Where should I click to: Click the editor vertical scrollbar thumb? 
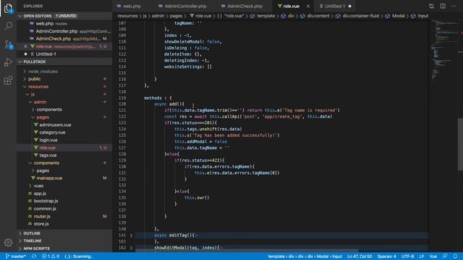pyautogui.click(x=460, y=144)
